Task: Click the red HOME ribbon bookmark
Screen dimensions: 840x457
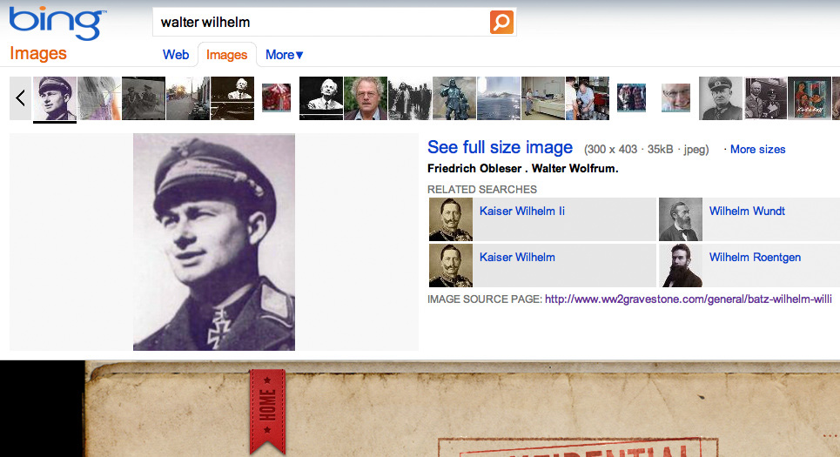Action: [267, 412]
